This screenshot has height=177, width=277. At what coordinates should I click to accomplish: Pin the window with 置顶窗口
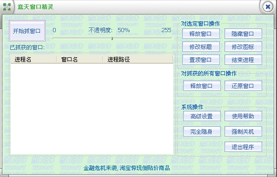click(x=201, y=60)
